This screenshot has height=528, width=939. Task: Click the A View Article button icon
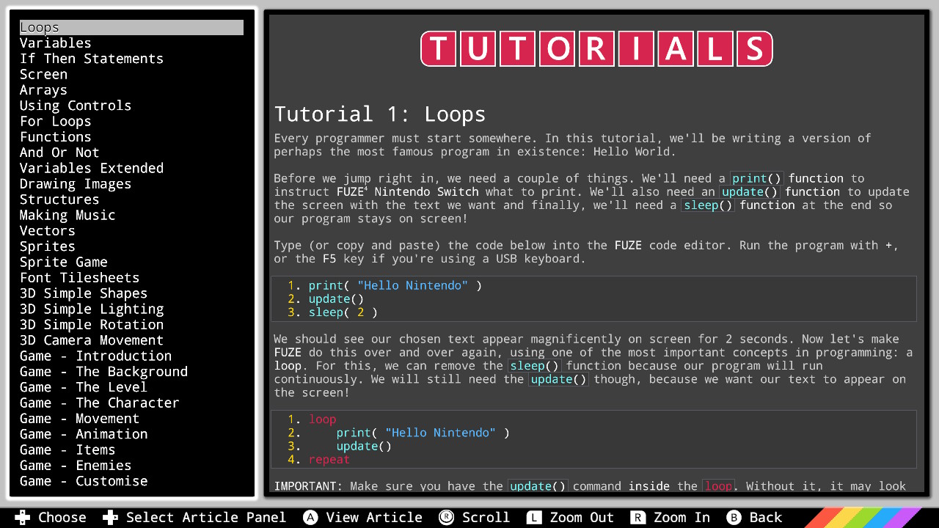coord(312,517)
